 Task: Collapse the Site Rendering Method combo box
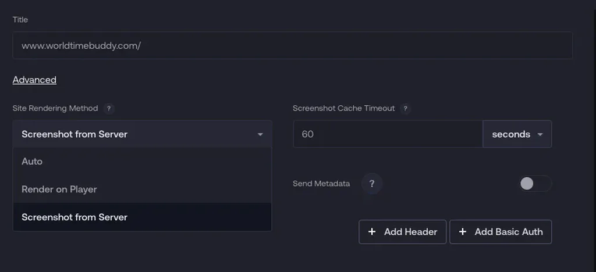(x=142, y=134)
